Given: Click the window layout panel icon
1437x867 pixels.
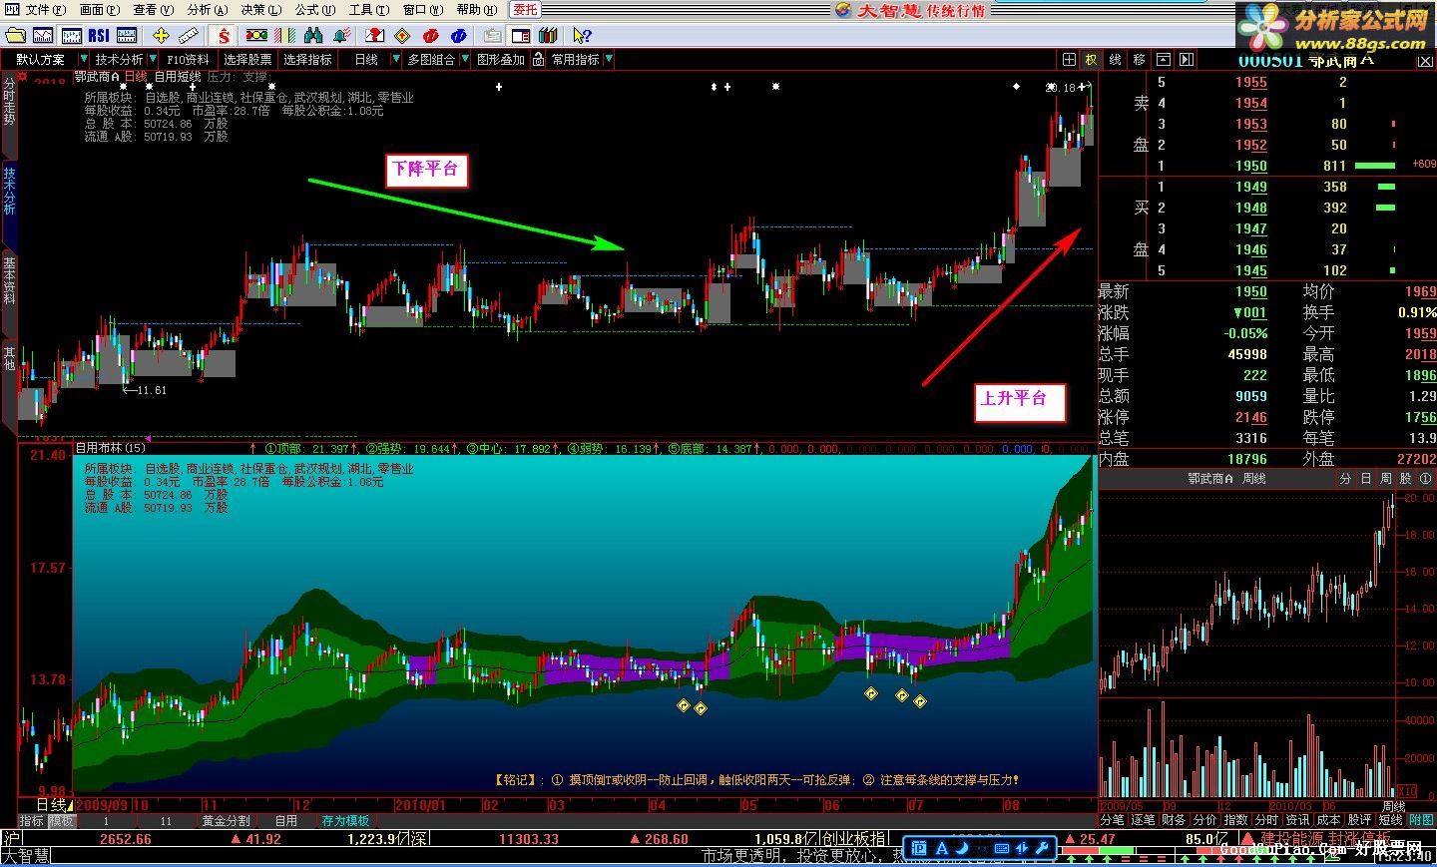Looking at the screenshot, I should (x=520, y=36).
